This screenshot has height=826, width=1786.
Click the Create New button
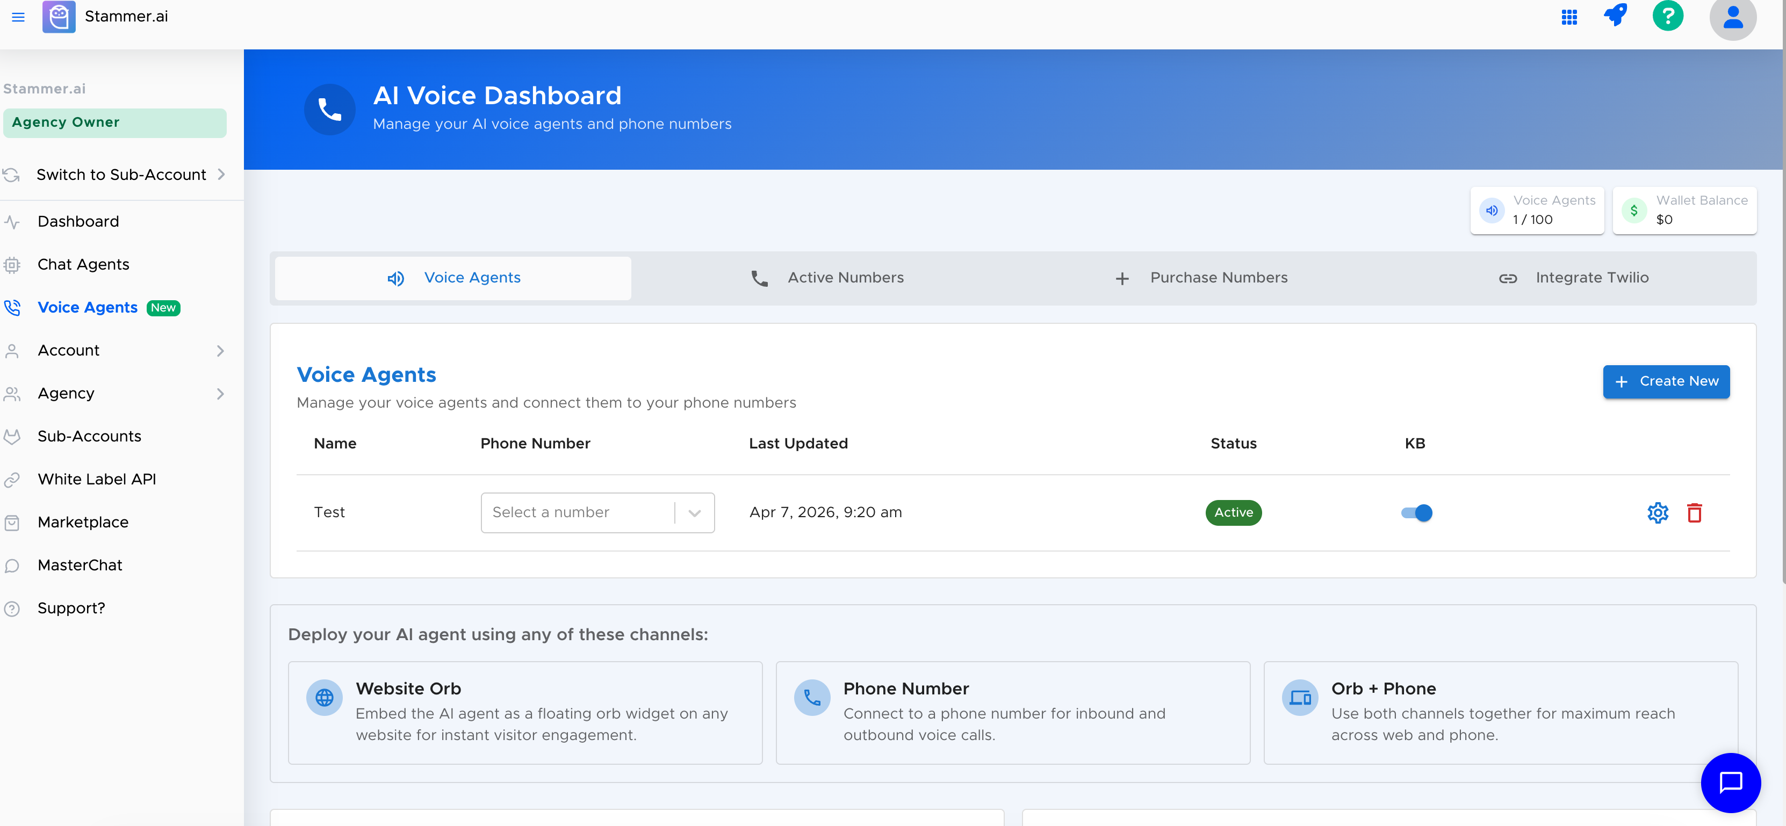tap(1666, 381)
